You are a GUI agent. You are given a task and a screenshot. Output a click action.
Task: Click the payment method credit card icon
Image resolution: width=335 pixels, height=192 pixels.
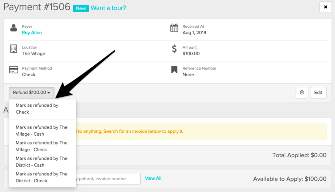(14, 70)
